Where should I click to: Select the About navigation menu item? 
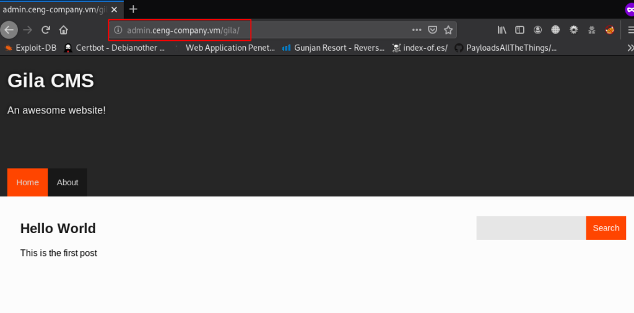coord(67,182)
